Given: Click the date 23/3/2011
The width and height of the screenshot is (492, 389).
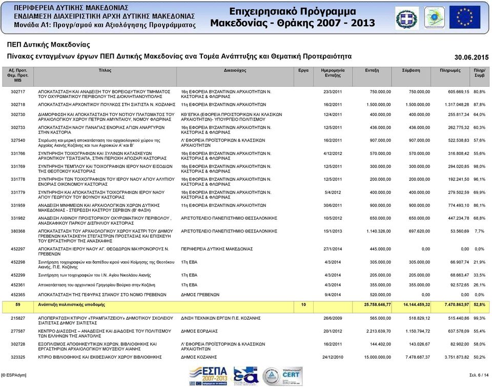Looking at the screenshot, I should [333, 92].
